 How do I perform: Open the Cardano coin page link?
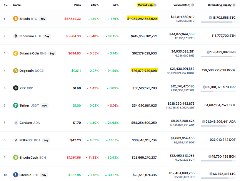pos(26,123)
